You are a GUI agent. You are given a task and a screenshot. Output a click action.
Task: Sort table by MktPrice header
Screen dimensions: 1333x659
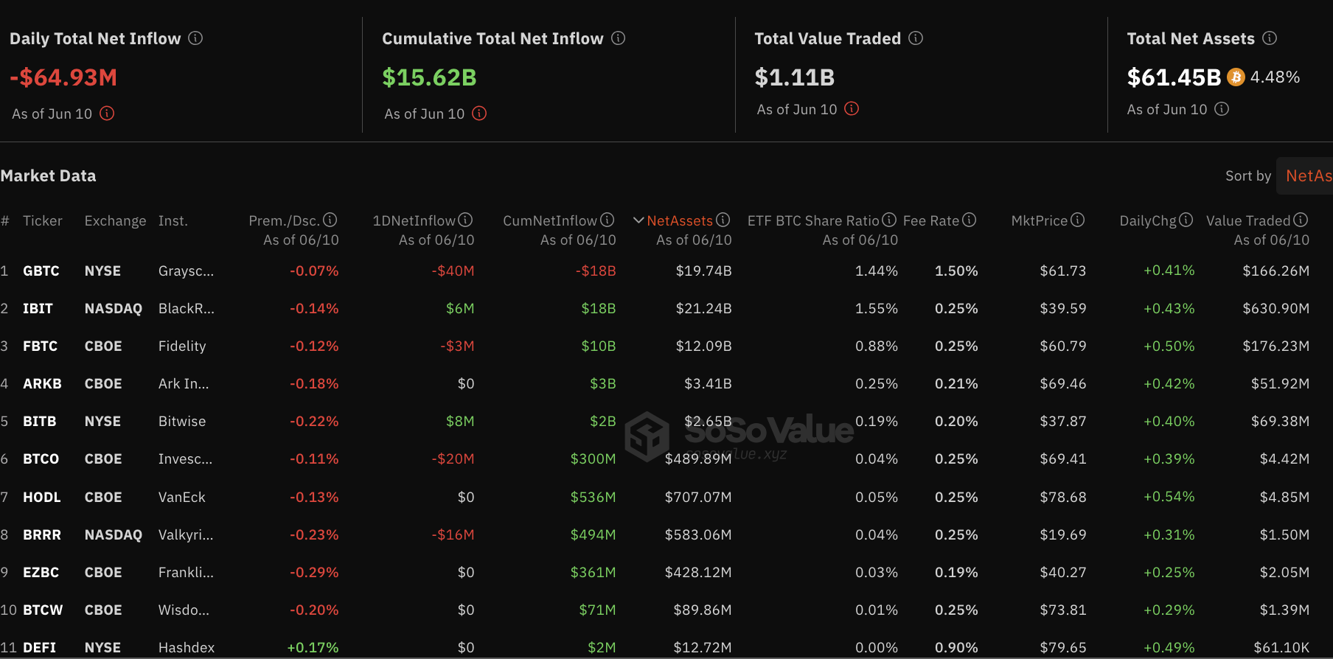(x=1040, y=220)
